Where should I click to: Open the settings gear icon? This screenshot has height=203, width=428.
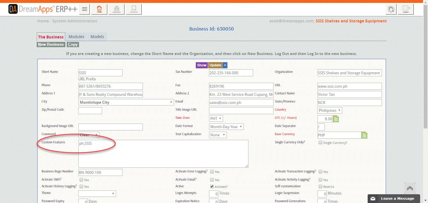tap(391, 9)
